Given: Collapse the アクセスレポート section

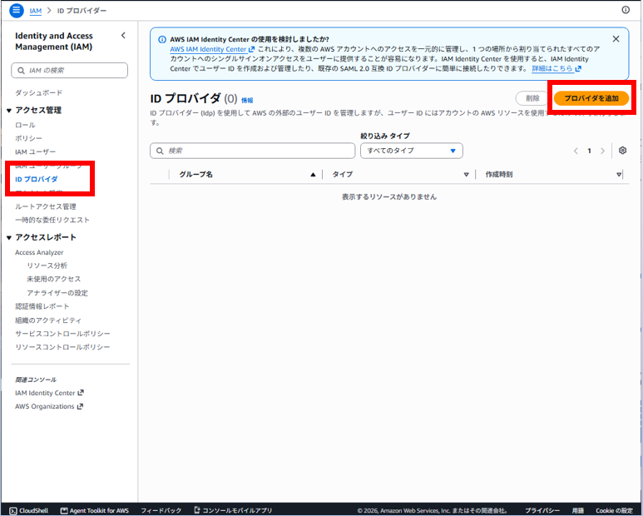Looking at the screenshot, I should pos(9,237).
